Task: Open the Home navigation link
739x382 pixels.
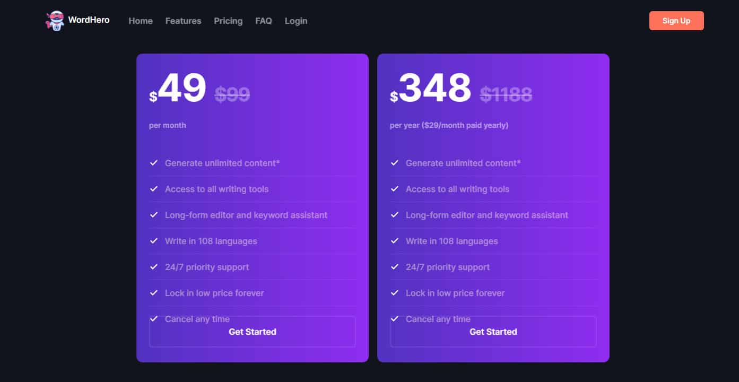Action: (141, 21)
